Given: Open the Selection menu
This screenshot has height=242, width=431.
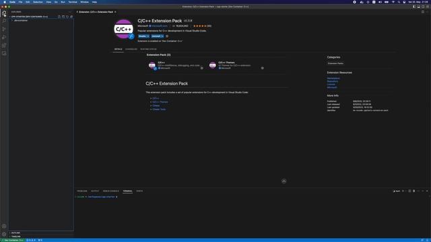Looking at the screenshot, I should click(38, 2).
